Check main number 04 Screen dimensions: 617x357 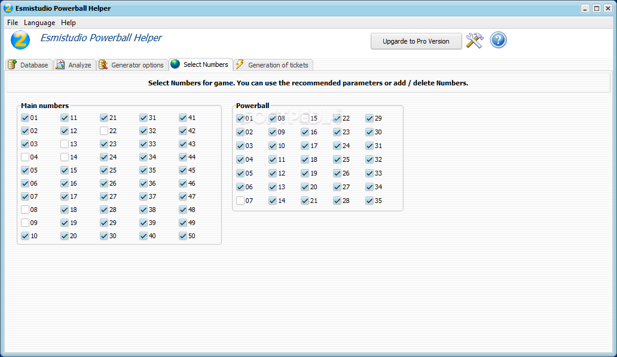tap(25, 157)
